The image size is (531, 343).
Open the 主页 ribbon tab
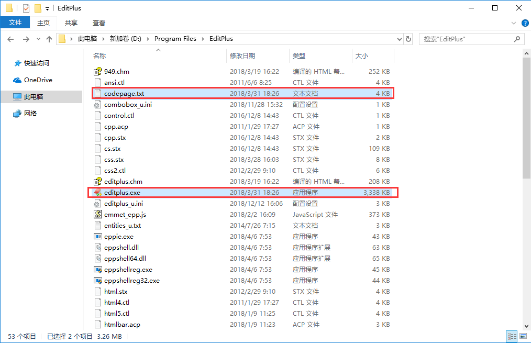[43, 23]
